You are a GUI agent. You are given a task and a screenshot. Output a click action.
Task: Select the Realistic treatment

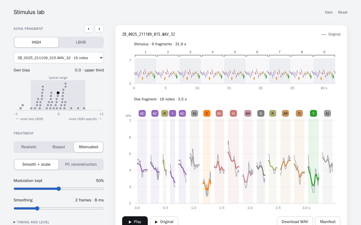point(29,147)
